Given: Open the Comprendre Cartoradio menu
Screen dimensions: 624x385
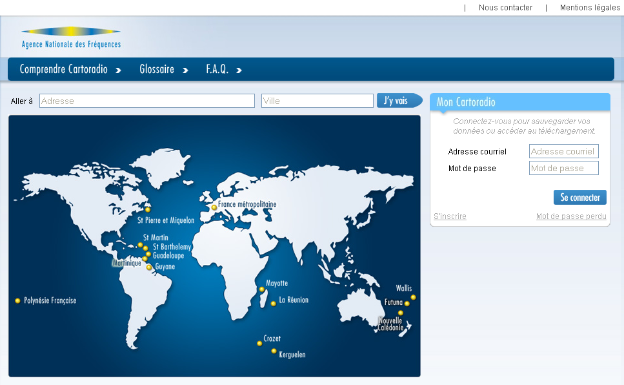Looking at the screenshot, I should [x=70, y=69].
